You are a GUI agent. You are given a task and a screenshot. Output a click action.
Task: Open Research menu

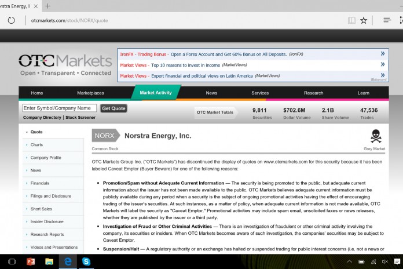[x=314, y=93]
